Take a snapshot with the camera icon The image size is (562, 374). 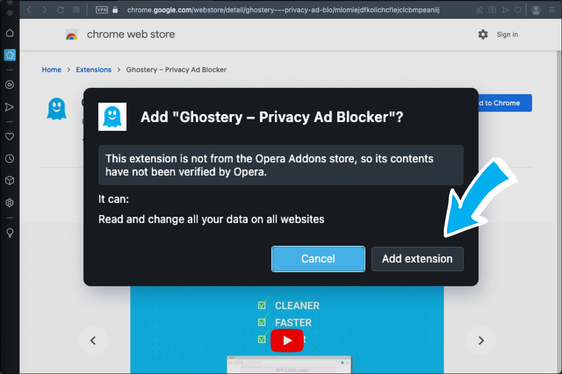[x=492, y=10]
